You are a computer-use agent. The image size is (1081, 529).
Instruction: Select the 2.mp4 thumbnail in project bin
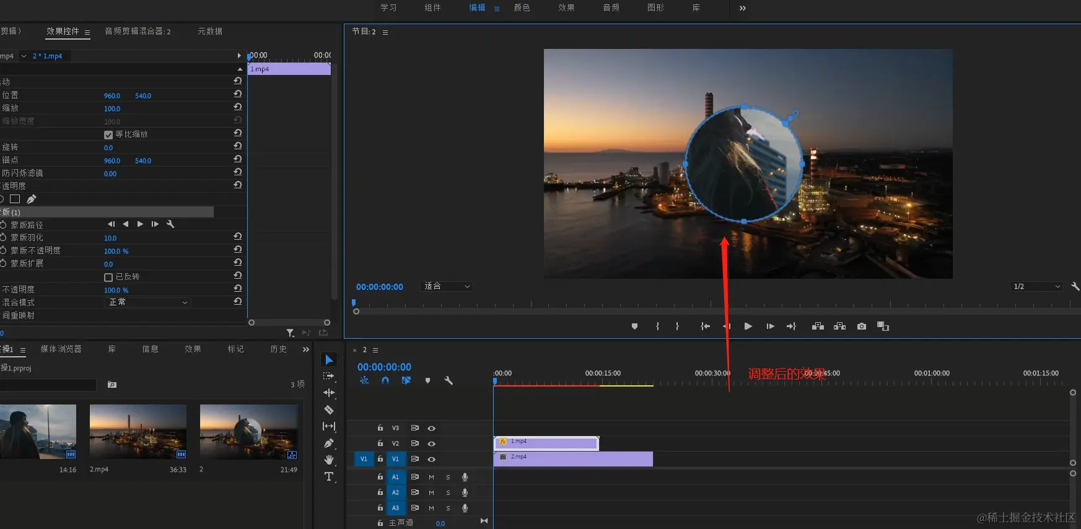coord(138,432)
